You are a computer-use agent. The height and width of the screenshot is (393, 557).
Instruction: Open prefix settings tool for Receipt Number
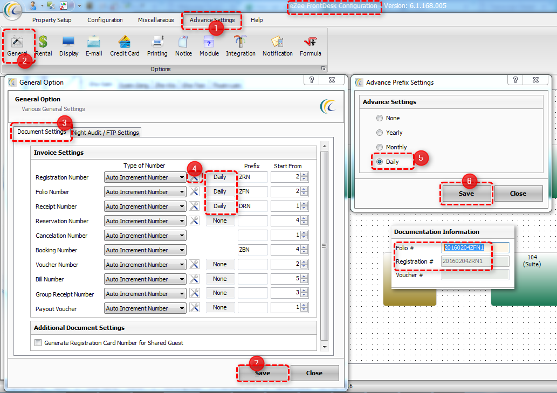pos(194,206)
